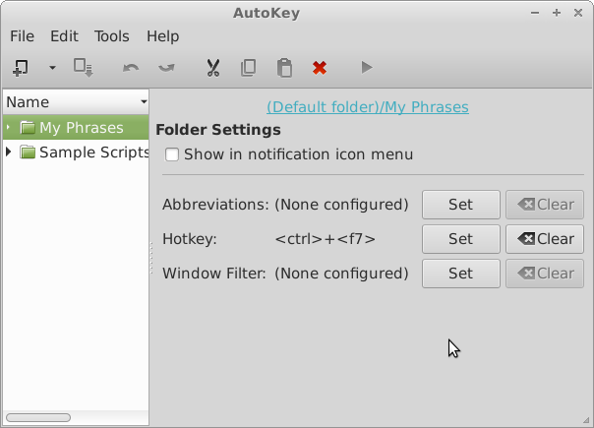The width and height of the screenshot is (594, 428).
Task: Click the Undo arrow icon
Action: 131,68
